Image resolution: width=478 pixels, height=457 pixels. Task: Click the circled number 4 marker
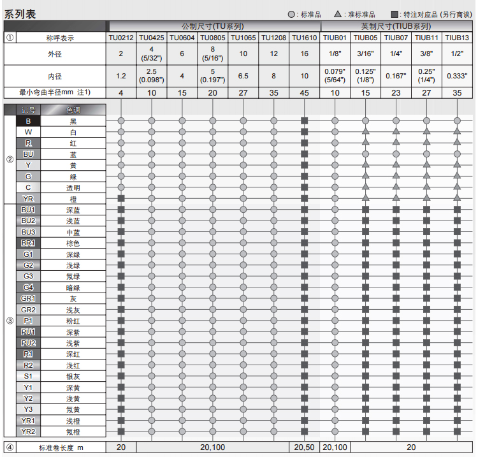(10, 447)
